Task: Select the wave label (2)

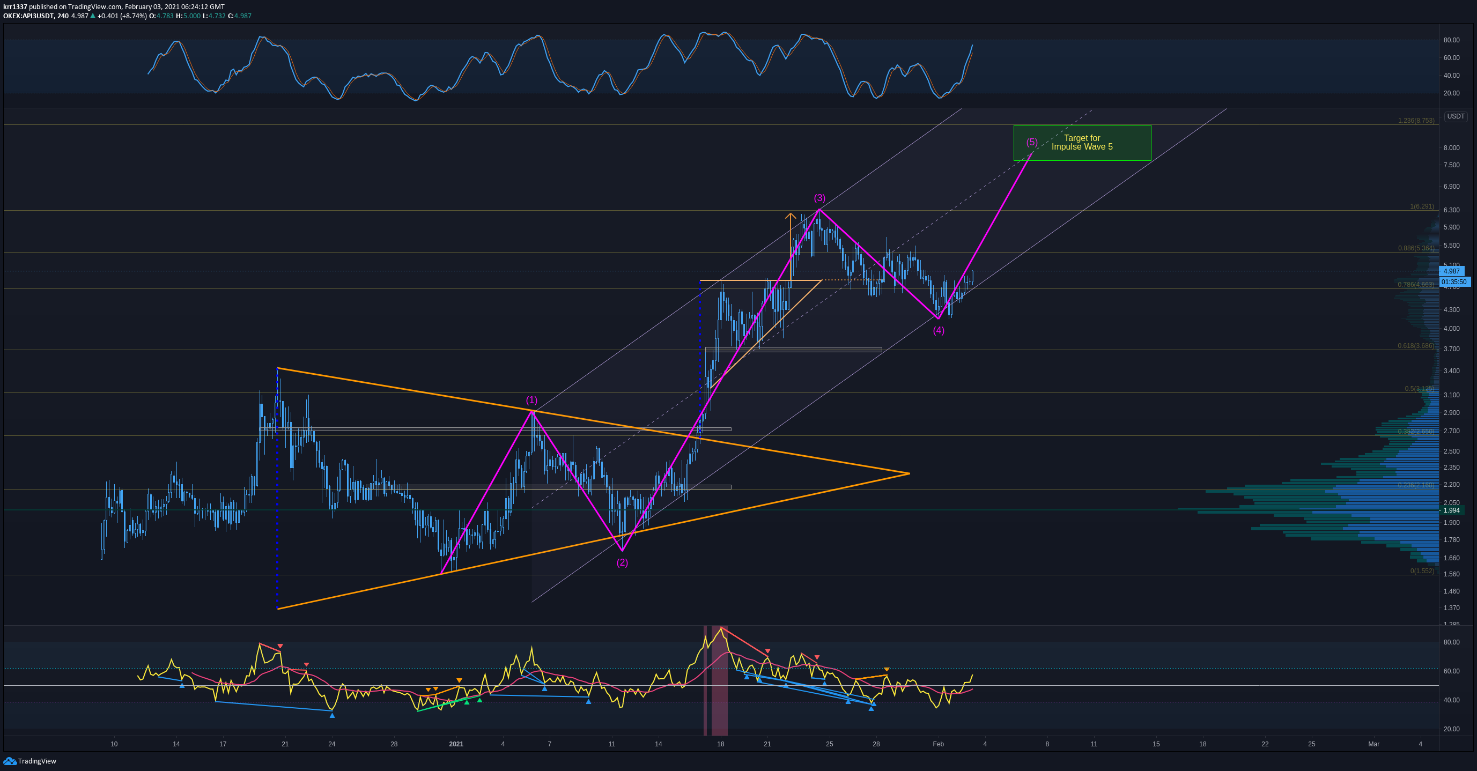Action: pyautogui.click(x=622, y=562)
